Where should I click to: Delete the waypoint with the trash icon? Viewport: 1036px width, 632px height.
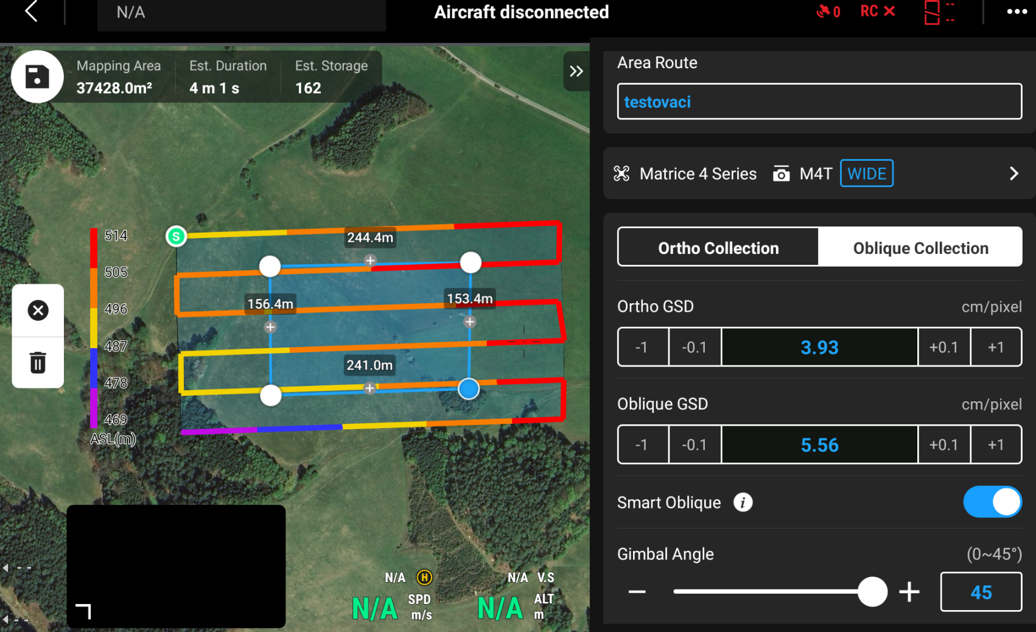click(x=38, y=362)
